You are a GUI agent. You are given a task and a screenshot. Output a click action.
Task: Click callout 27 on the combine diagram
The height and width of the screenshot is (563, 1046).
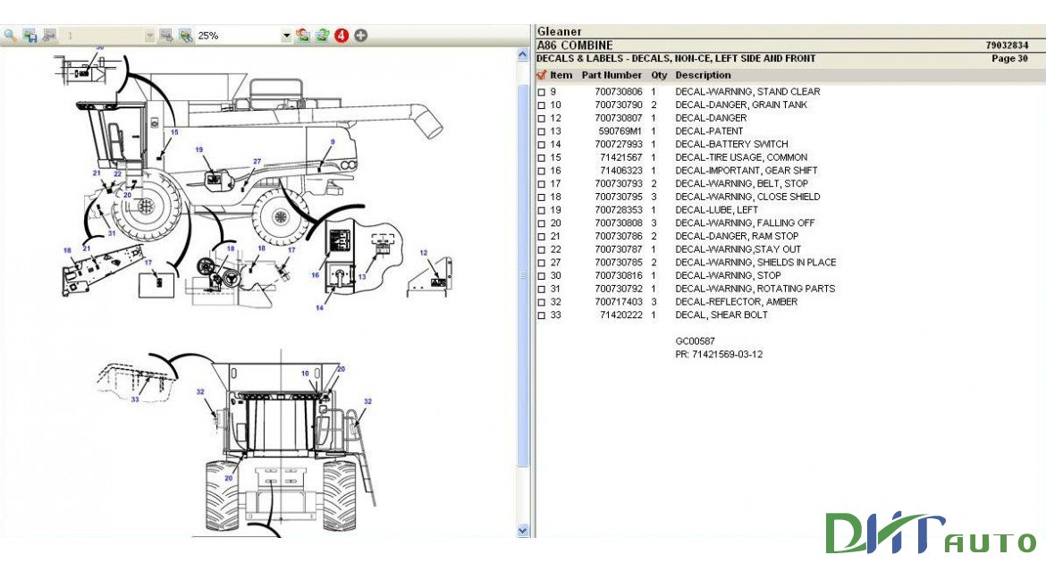257,162
